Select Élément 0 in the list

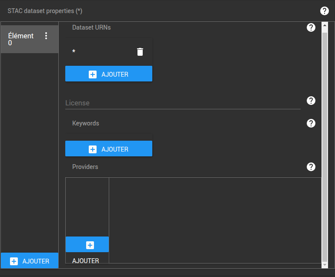point(30,39)
